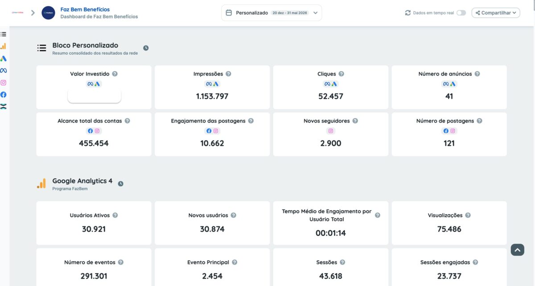
Task: Click the calendar icon in date picker
Action: point(229,13)
